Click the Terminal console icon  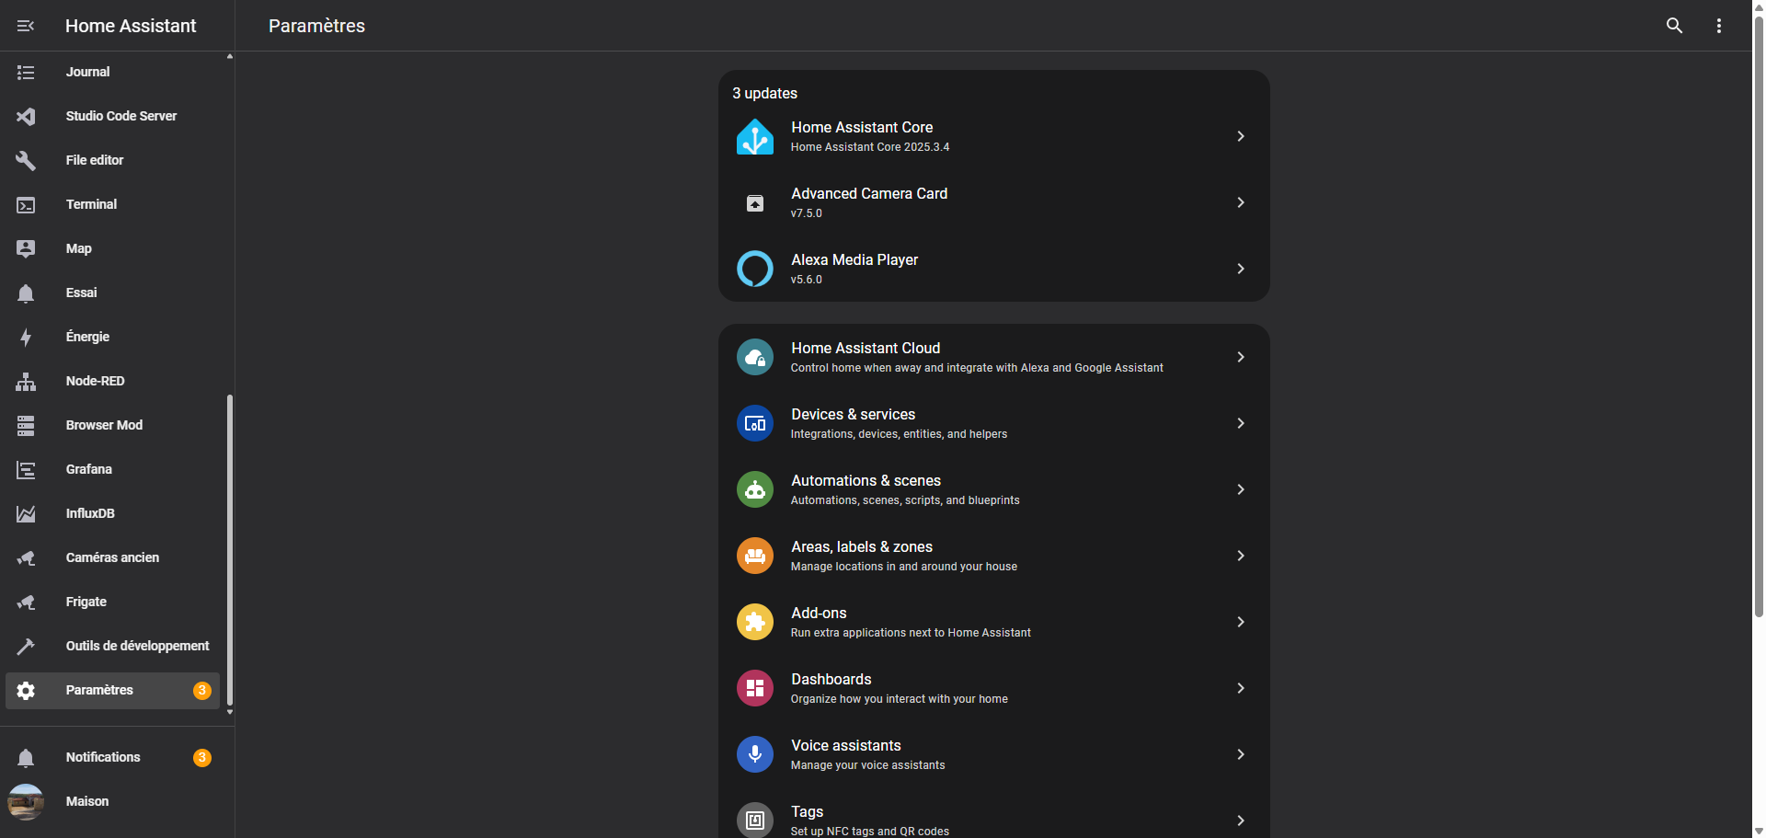pos(26,204)
